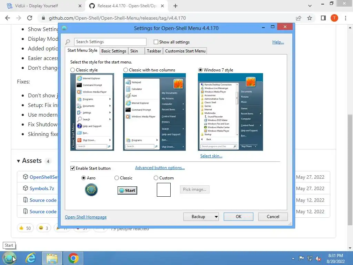This screenshot has height=265, width=353.
Task: Open Chrome tab search chevron
Action: coord(310,6)
